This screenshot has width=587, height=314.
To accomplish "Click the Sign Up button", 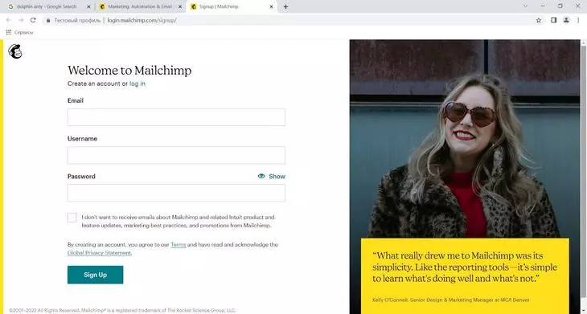I will (x=95, y=275).
